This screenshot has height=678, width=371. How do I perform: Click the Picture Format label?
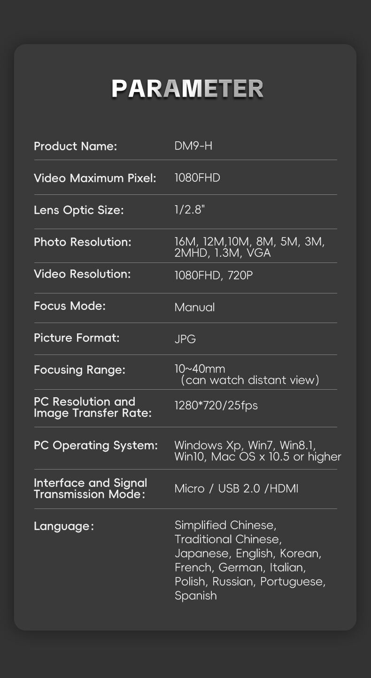click(x=77, y=338)
